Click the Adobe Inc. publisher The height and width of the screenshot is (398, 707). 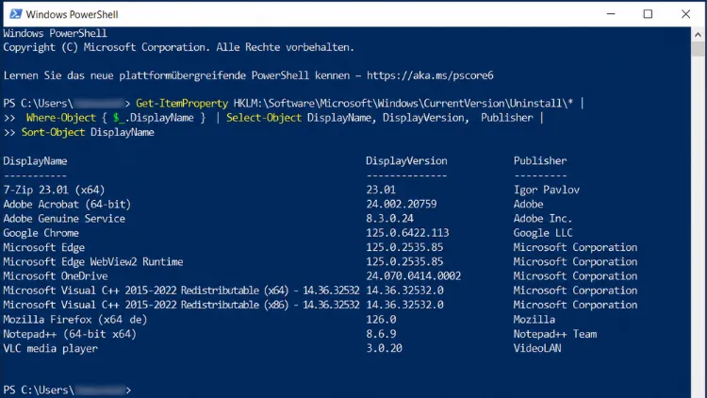coord(543,219)
